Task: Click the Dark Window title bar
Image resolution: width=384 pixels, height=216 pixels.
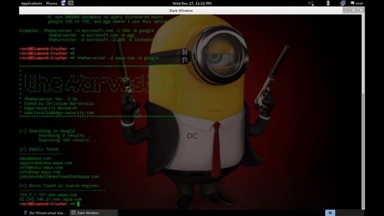Action: [181, 11]
